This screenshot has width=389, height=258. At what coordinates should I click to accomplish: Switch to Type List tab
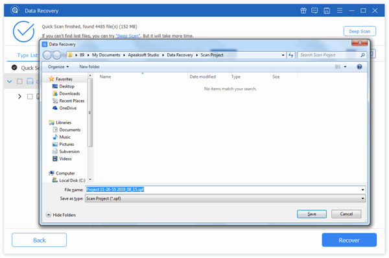click(x=27, y=55)
